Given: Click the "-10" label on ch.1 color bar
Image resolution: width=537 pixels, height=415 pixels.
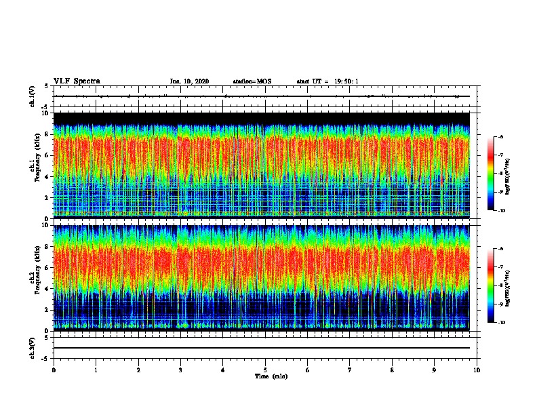Looking at the screenshot, I should (x=501, y=210).
